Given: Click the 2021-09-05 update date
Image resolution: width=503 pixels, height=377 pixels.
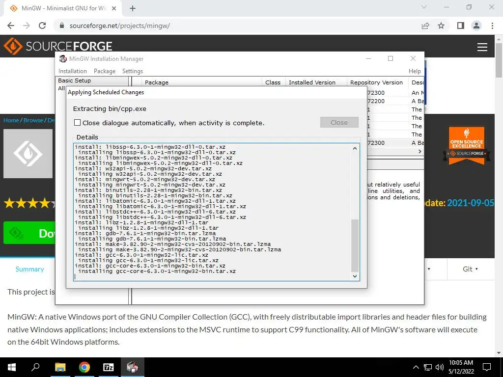Looking at the screenshot, I should 471,203.
